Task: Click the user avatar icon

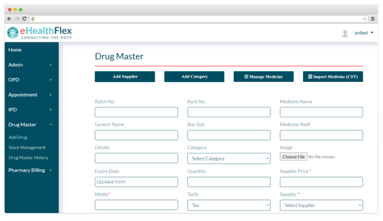Action: click(x=345, y=33)
